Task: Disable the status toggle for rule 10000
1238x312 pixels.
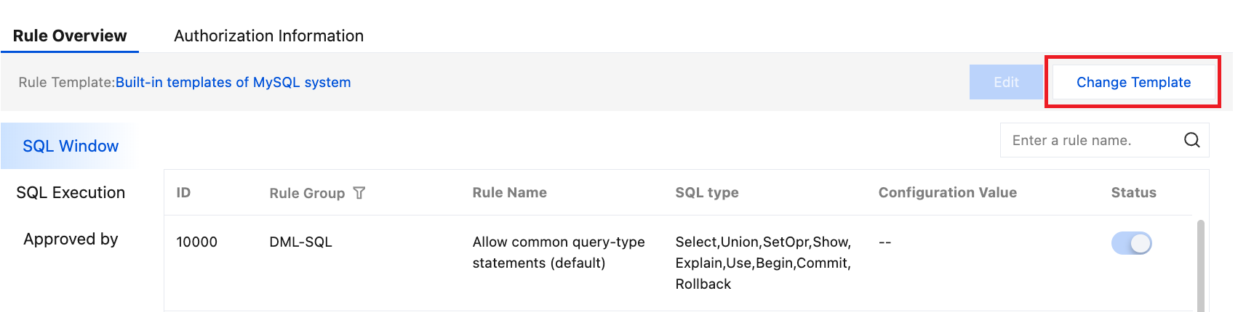Action: coord(1131,243)
